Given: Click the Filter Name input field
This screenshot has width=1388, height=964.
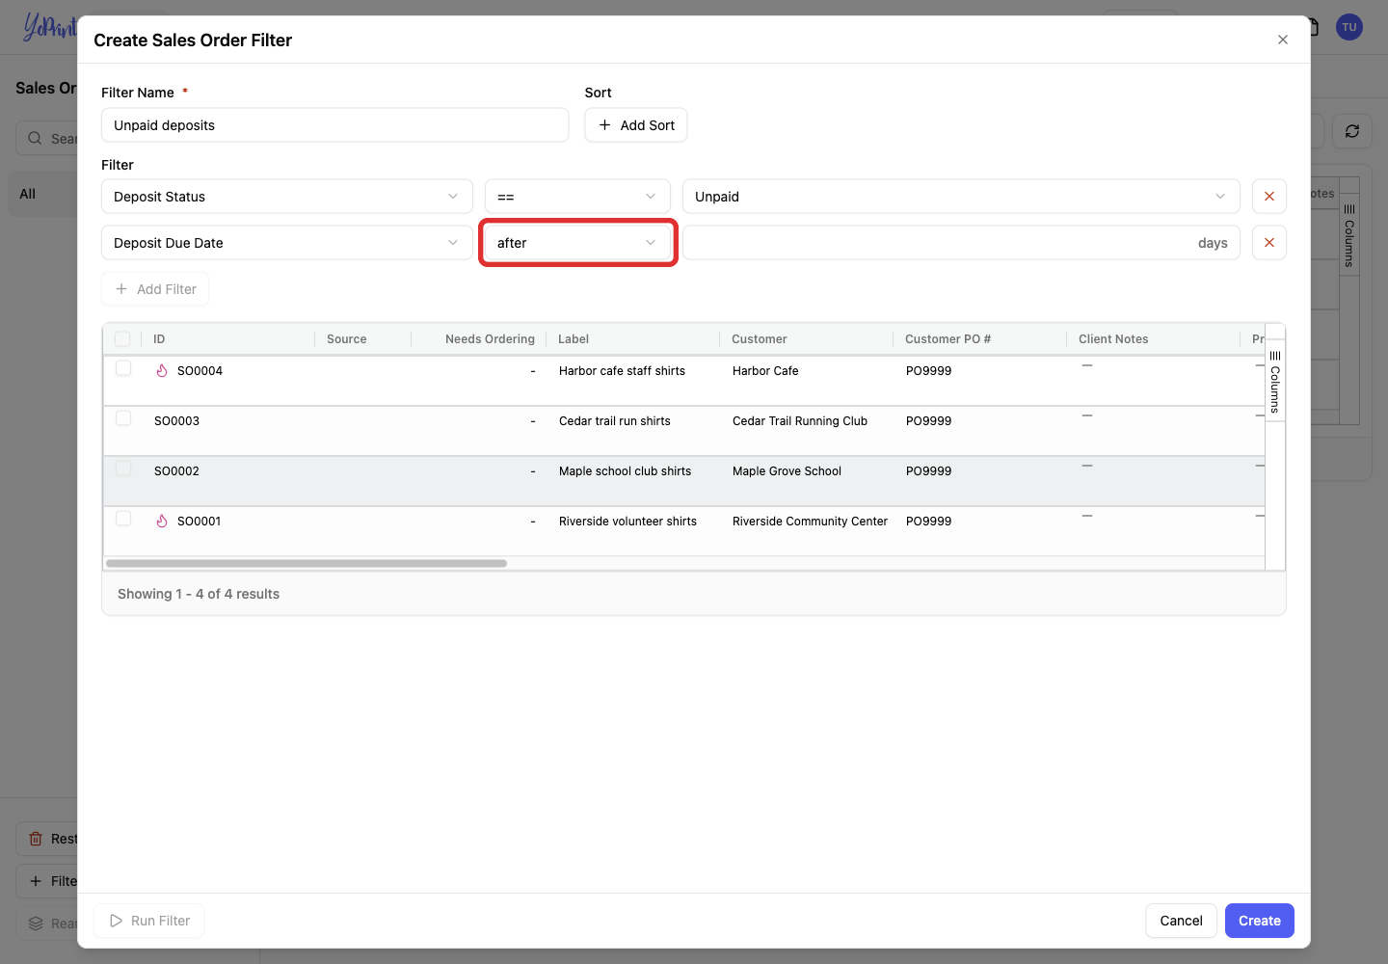Looking at the screenshot, I should click(335, 125).
